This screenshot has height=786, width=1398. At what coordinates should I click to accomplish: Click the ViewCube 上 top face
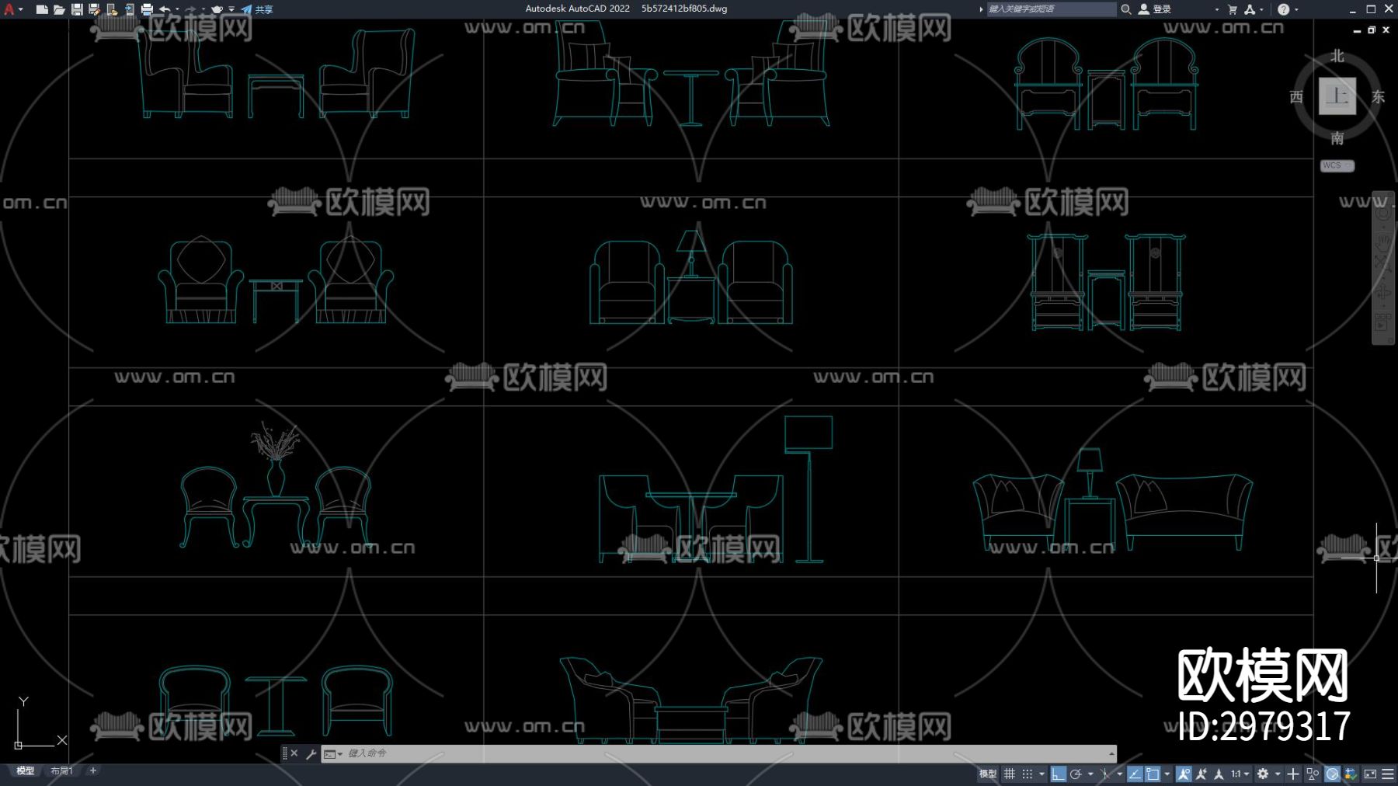[x=1337, y=96]
